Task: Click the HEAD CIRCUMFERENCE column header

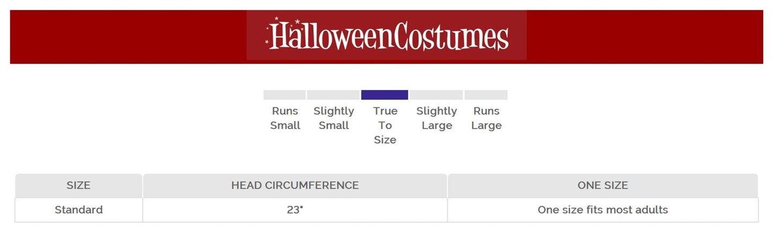Action: tap(295, 186)
